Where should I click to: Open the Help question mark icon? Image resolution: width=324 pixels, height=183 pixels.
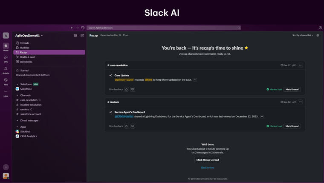(320, 28)
